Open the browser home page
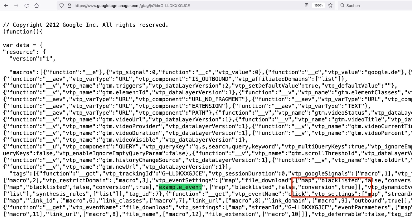Image resolution: width=412 pixels, height=218 pixels. pyautogui.click(x=36, y=6)
